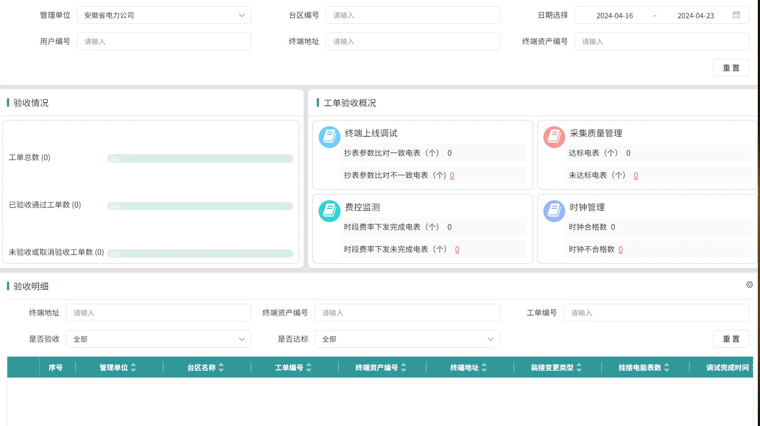Viewport: 760px width, 426px height.
Task: Open 时段费率下发未完成电表 count link
Action: [x=457, y=249]
